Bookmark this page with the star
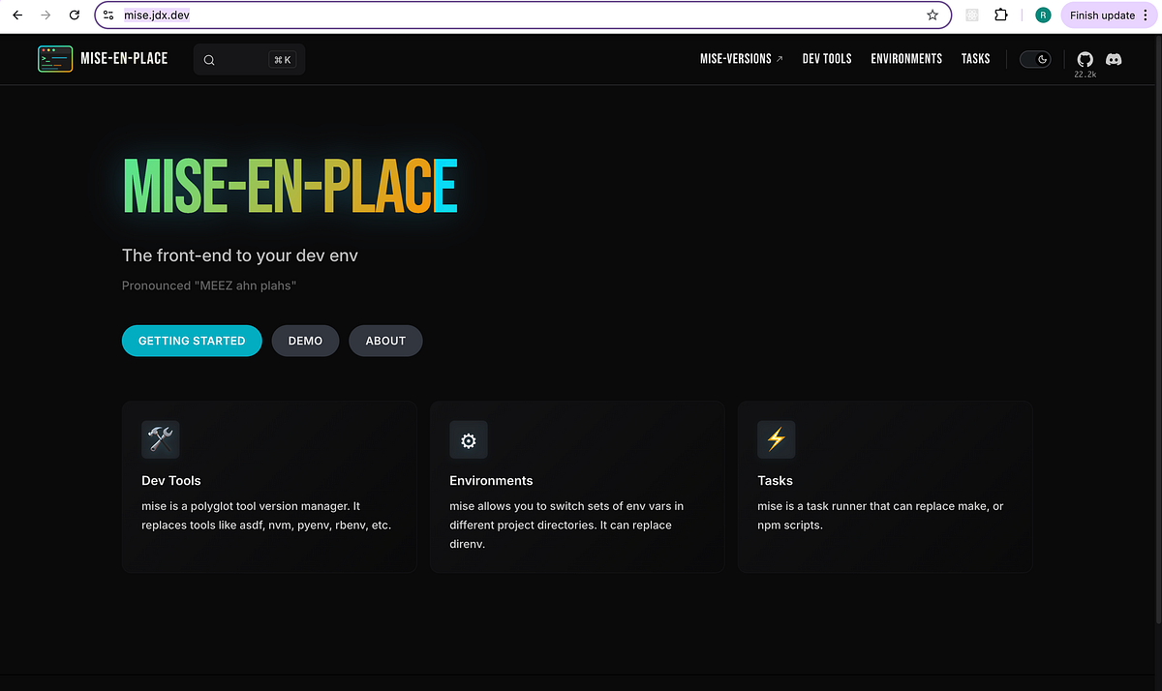 [x=933, y=15]
